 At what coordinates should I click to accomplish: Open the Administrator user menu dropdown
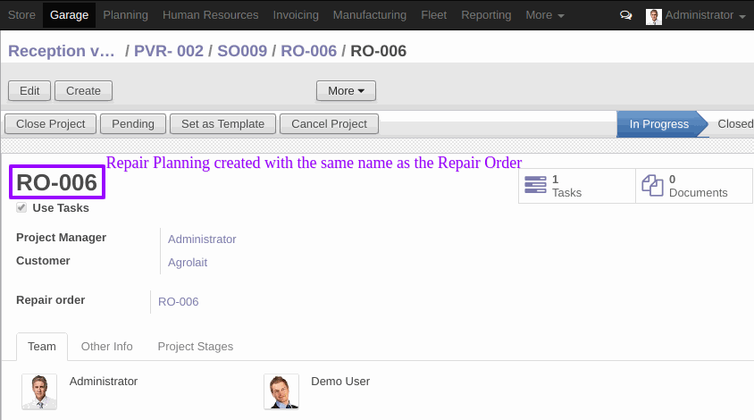coord(705,15)
